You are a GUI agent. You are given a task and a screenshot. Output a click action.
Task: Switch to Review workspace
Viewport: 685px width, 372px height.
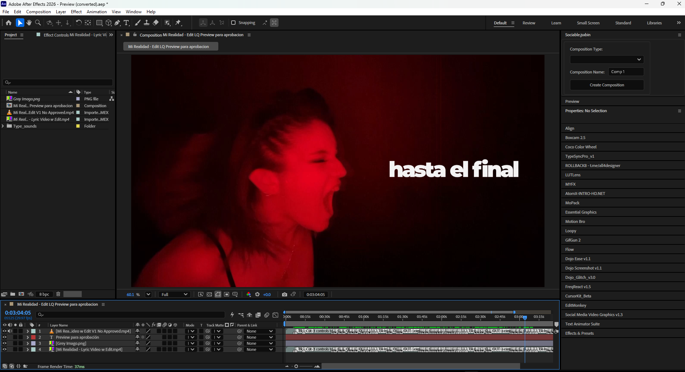[529, 23]
